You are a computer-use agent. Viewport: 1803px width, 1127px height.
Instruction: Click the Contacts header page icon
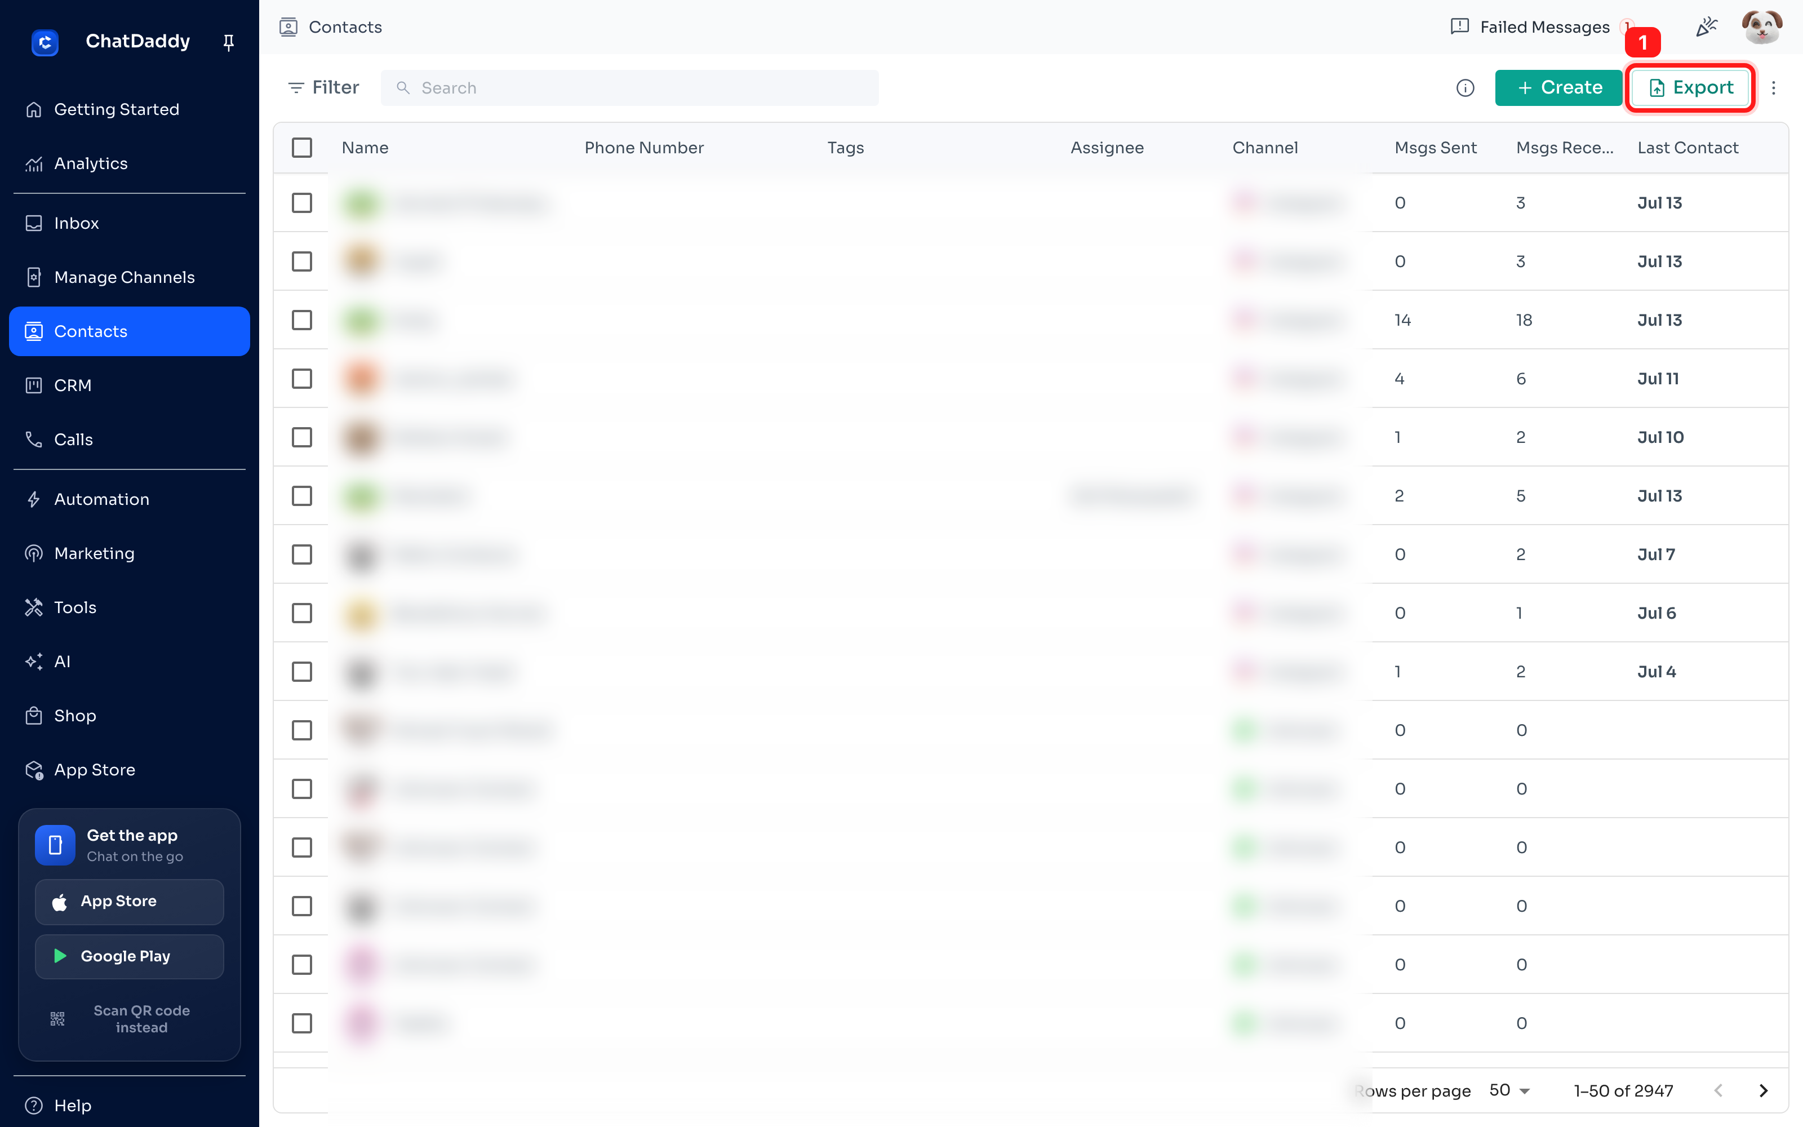pos(288,27)
